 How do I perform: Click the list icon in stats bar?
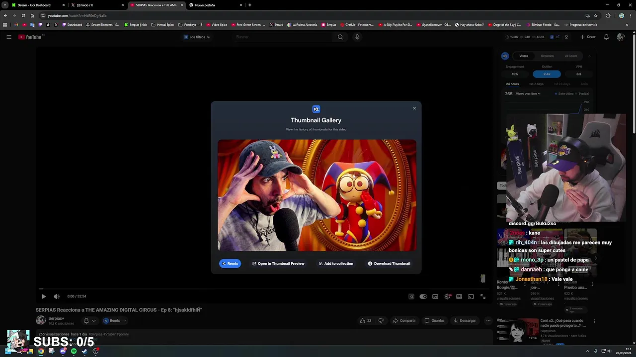tap(558, 37)
